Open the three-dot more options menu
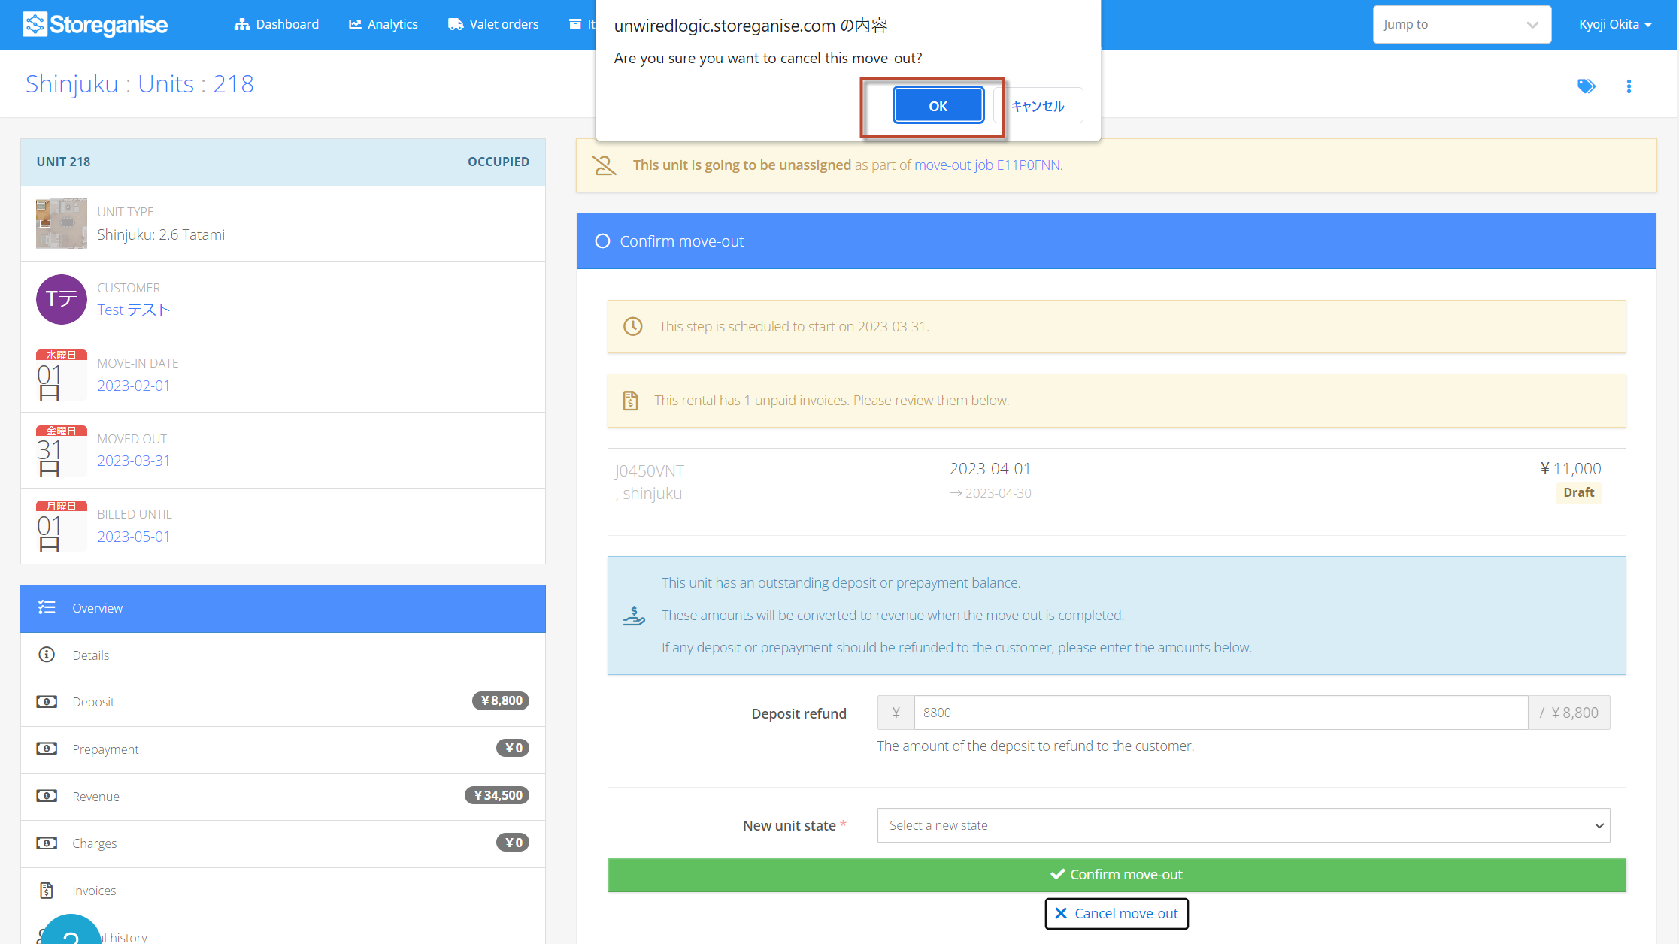Image resolution: width=1679 pixels, height=944 pixels. 1629,86
